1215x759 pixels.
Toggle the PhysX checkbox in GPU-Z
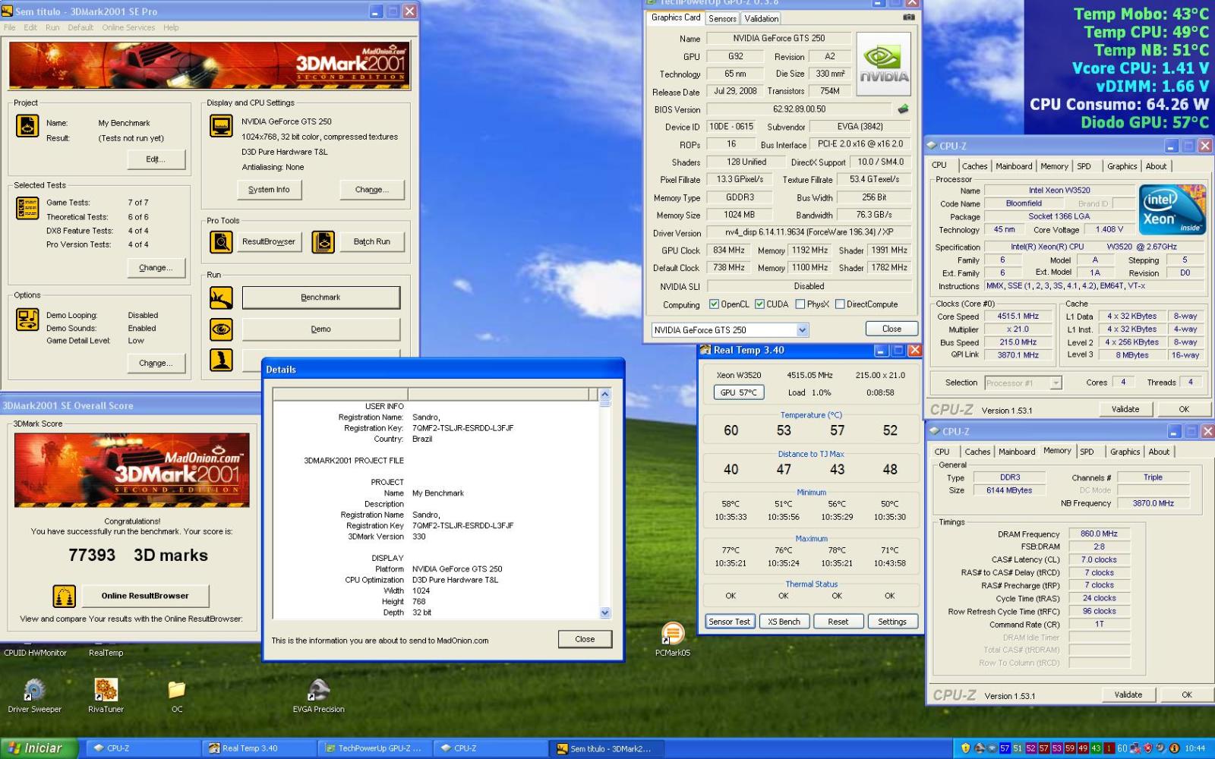[x=800, y=304]
